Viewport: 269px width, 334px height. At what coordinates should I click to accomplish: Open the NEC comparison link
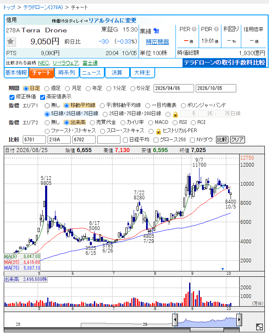43,63
